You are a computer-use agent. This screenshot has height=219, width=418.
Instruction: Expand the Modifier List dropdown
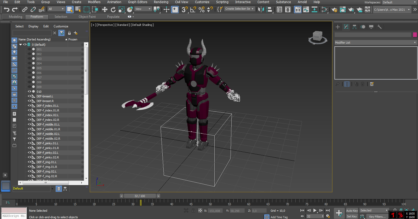coord(375,43)
